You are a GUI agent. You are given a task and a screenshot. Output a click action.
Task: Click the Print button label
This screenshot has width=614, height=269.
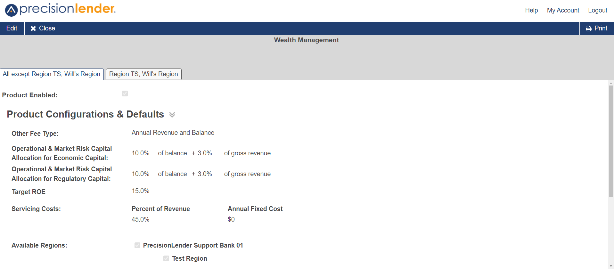coord(601,28)
